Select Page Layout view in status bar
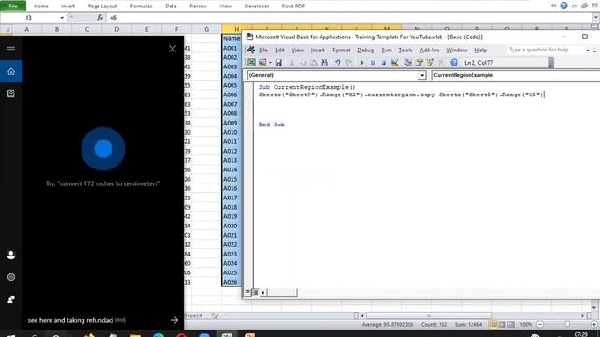This screenshot has height=337, width=600. point(502,325)
